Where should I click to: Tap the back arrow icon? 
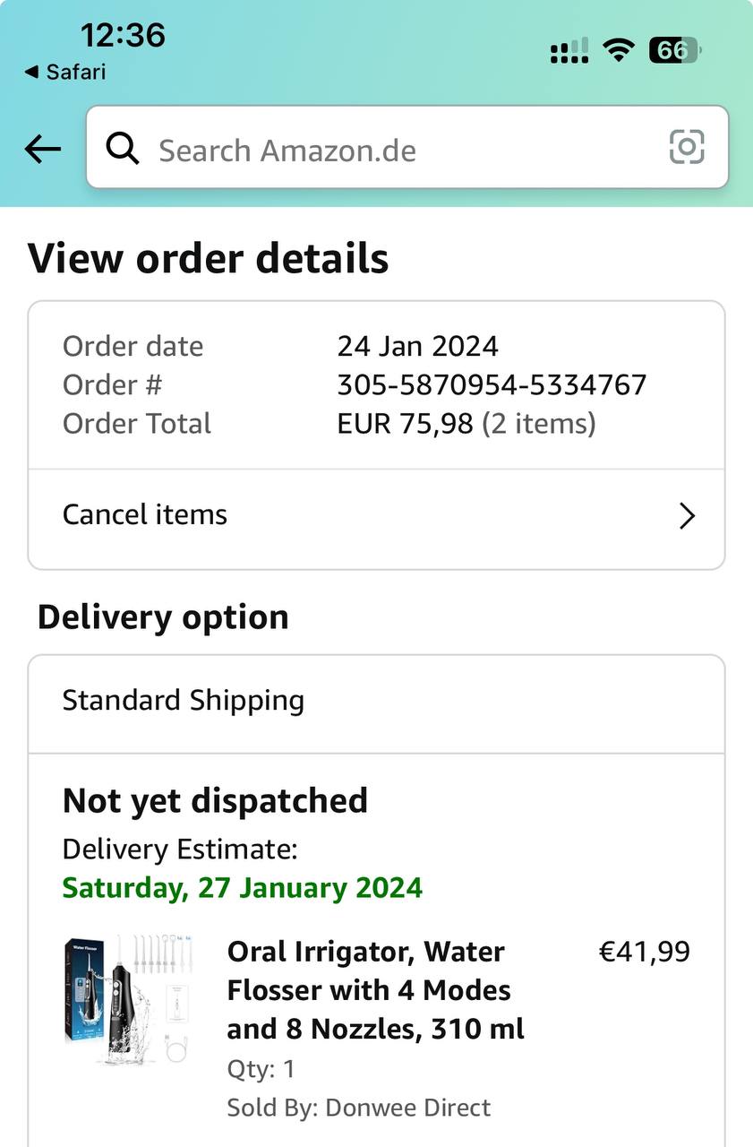click(42, 149)
